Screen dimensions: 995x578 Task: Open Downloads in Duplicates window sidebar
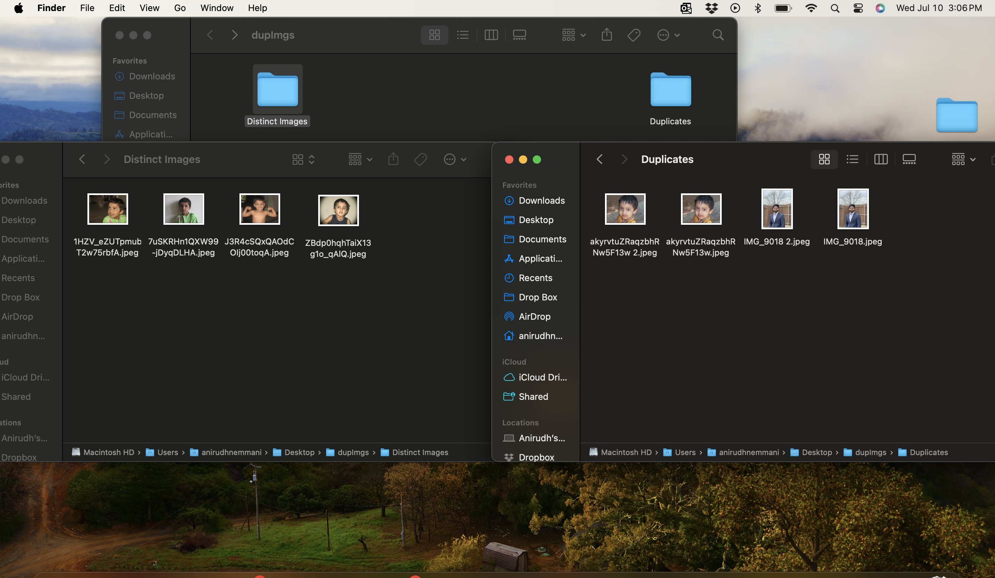click(534, 200)
